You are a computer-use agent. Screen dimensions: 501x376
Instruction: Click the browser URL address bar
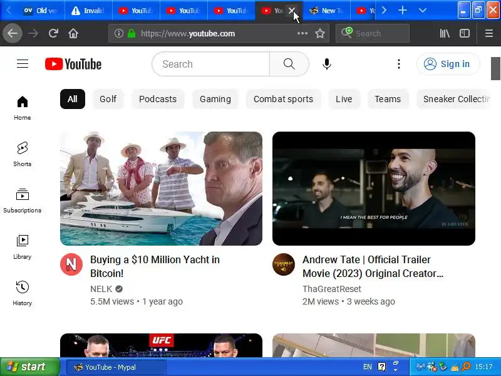tap(217, 33)
